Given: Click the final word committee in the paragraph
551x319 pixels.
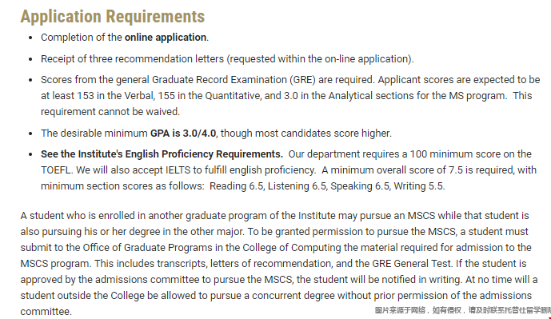Looking at the screenshot, I should tap(46, 312).
